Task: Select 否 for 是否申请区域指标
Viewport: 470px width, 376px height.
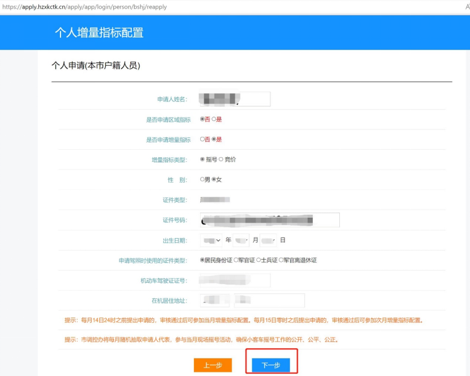Action: tap(202, 119)
